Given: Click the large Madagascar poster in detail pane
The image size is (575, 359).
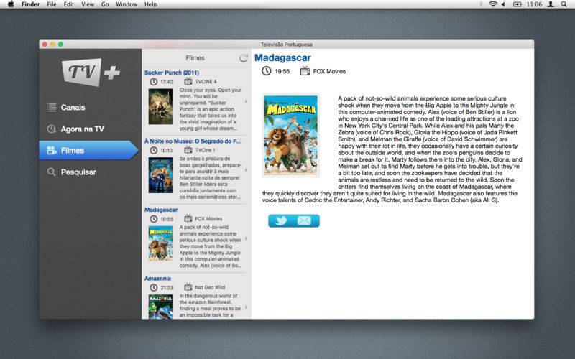Looking at the screenshot, I should pyautogui.click(x=291, y=136).
